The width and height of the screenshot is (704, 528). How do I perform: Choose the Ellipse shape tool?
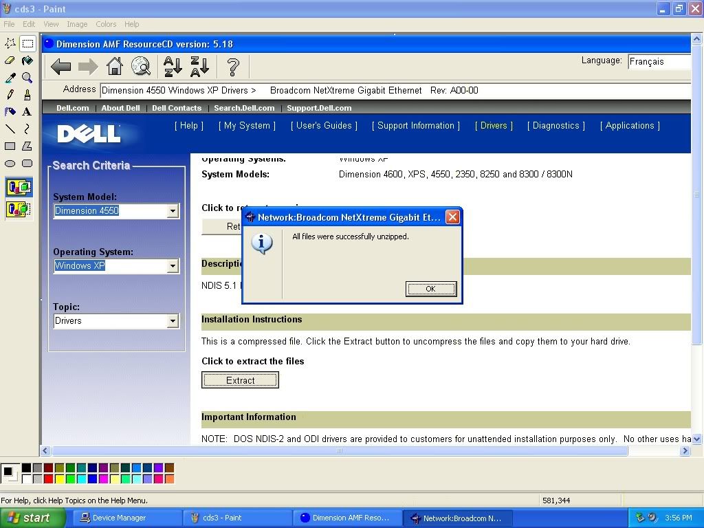click(x=10, y=164)
